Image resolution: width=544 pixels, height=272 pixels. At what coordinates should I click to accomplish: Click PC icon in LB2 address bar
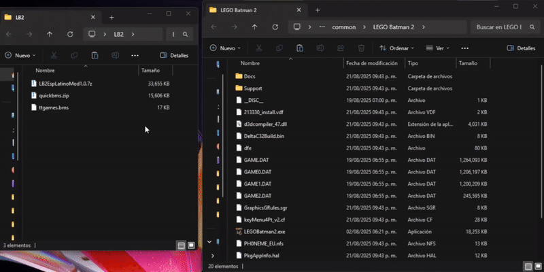tap(92, 35)
